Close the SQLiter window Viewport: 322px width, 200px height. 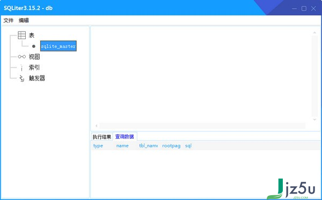point(313,9)
